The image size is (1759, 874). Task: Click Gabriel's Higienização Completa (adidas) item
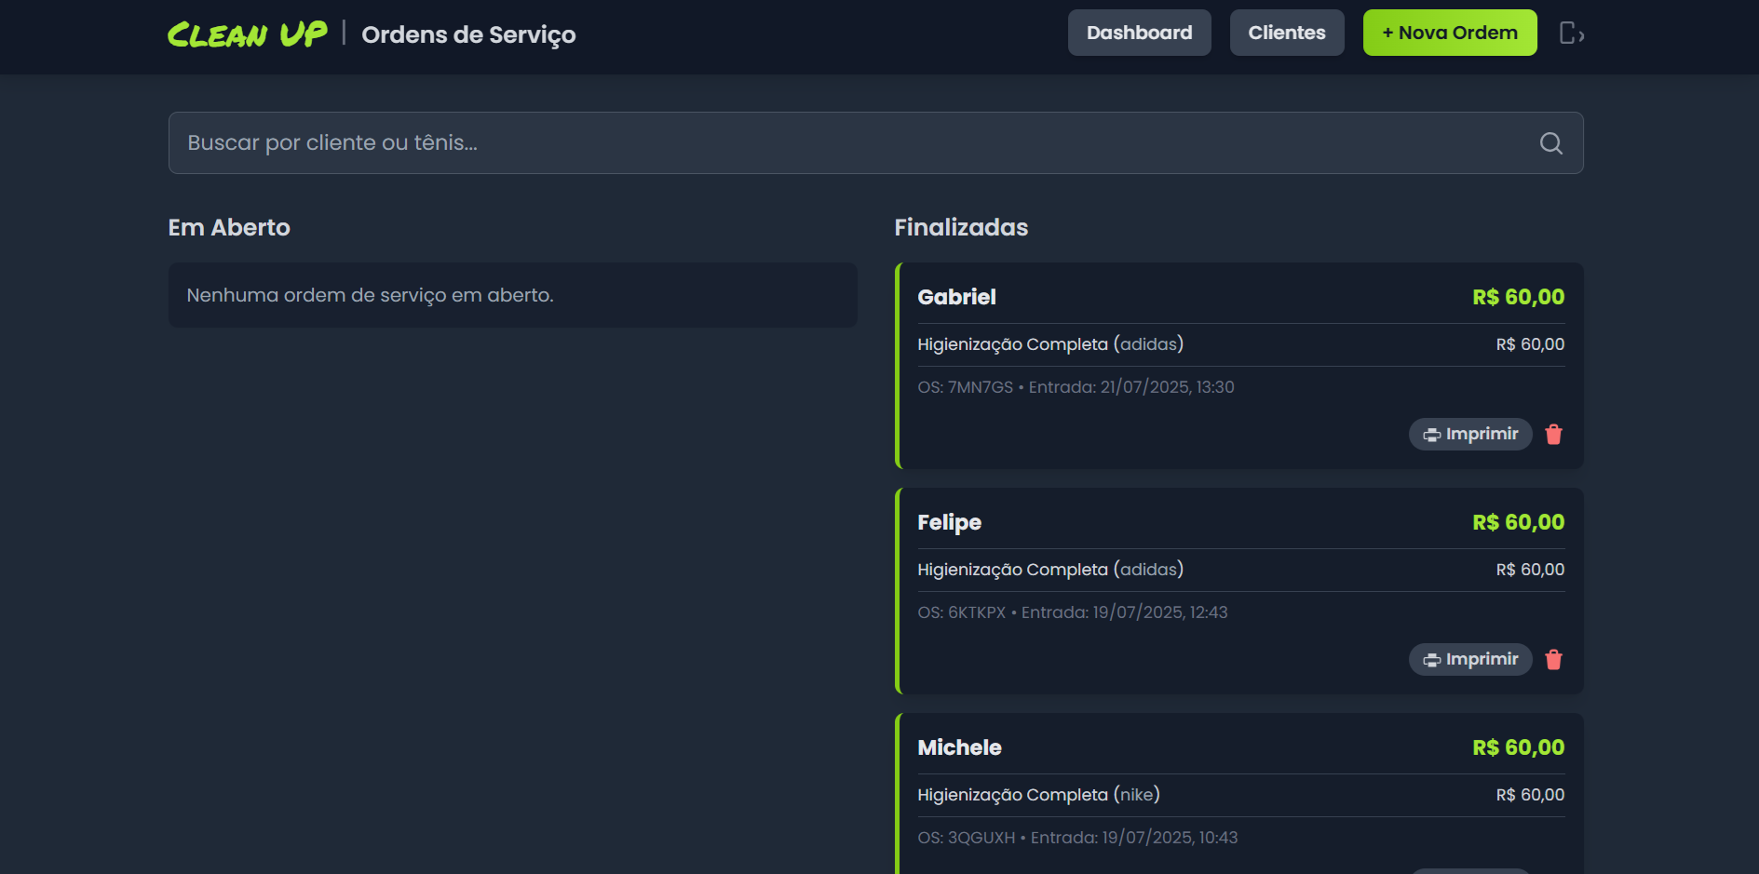click(x=1050, y=344)
